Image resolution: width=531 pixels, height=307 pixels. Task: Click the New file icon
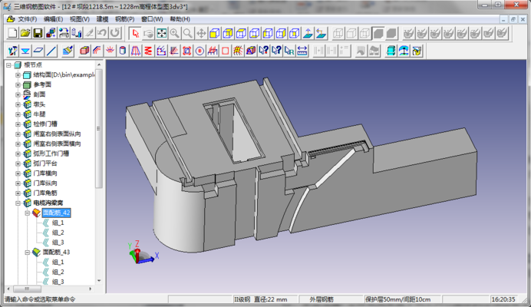pos(12,33)
